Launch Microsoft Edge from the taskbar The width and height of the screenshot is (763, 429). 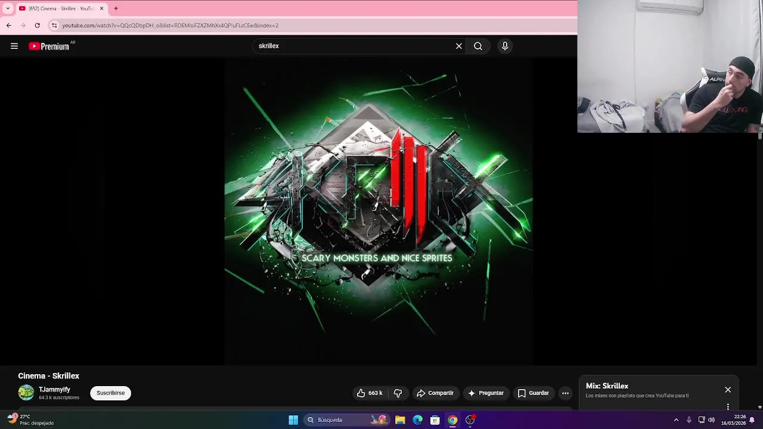pos(417,420)
